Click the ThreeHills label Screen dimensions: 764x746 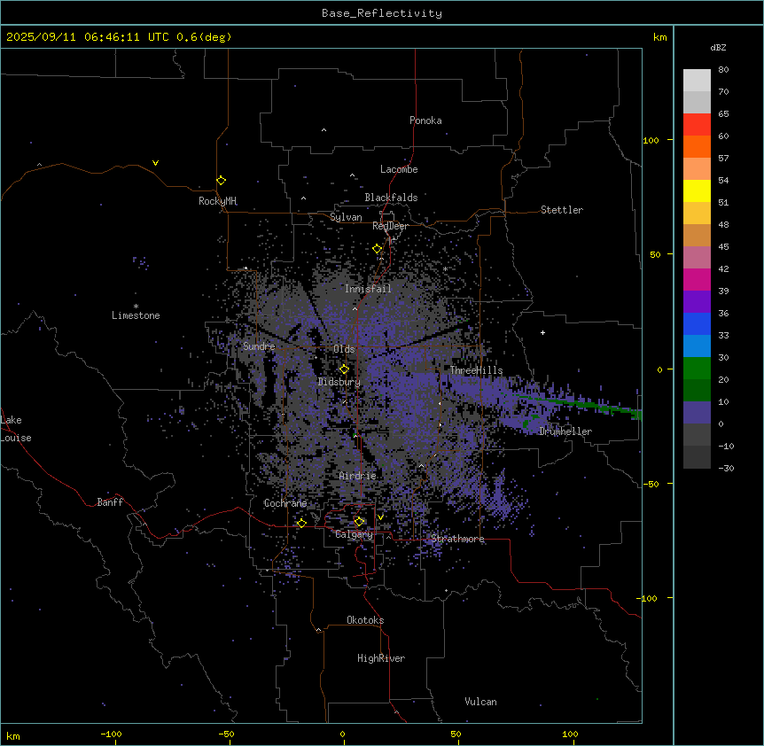point(476,370)
